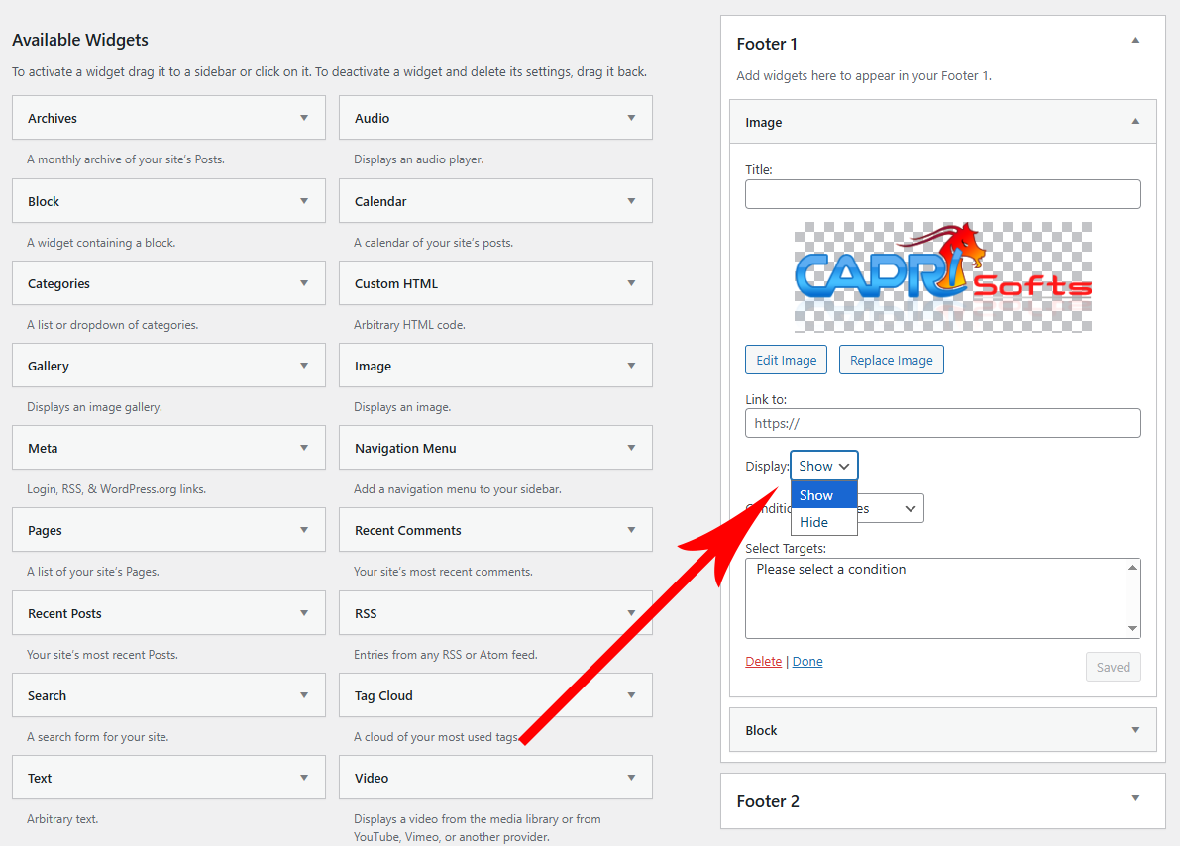Image resolution: width=1180 pixels, height=846 pixels.
Task: Open the Display Show dropdown
Action: [x=824, y=466]
